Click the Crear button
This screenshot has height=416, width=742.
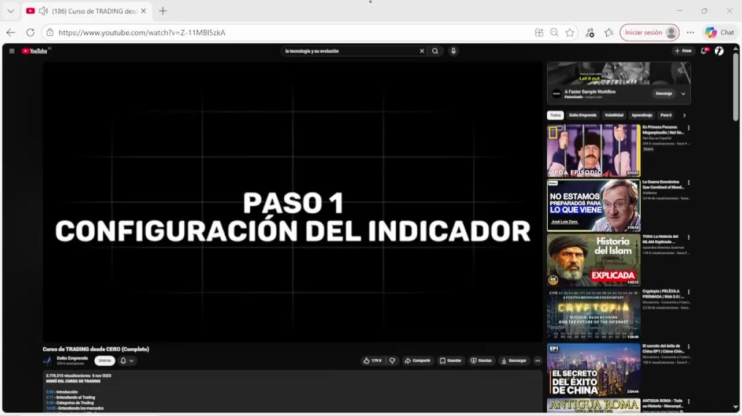click(x=683, y=51)
